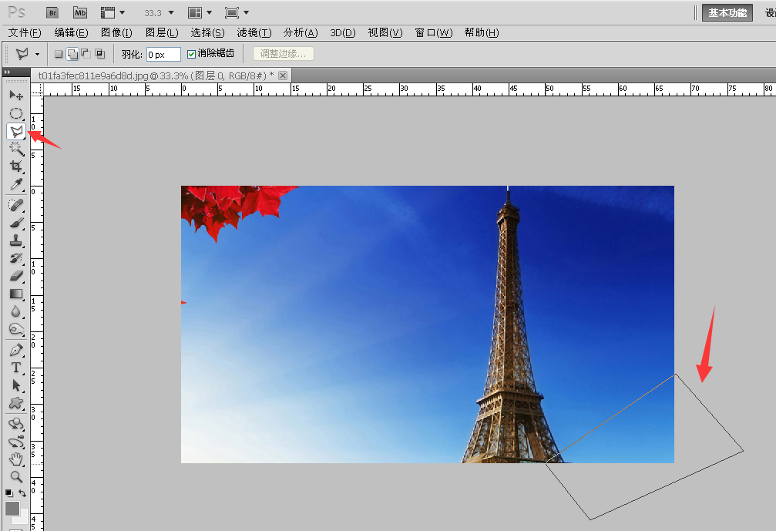Select the Elliptical Marquee tool
776x531 pixels.
15,113
